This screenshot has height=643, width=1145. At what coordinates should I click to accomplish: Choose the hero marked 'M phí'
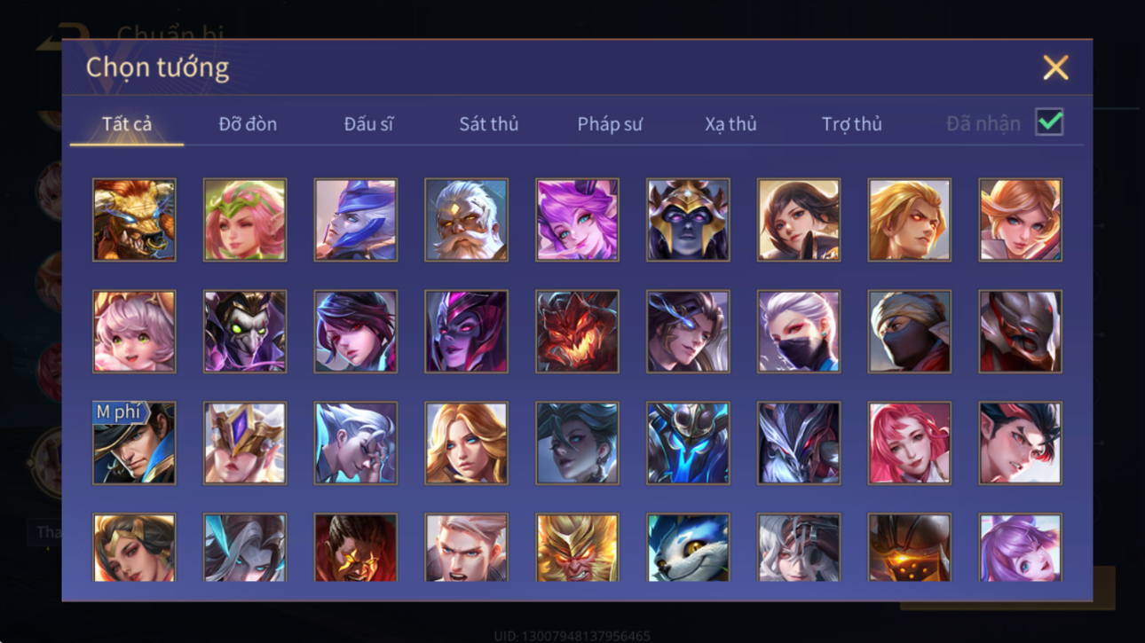pyautogui.click(x=134, y=443)
